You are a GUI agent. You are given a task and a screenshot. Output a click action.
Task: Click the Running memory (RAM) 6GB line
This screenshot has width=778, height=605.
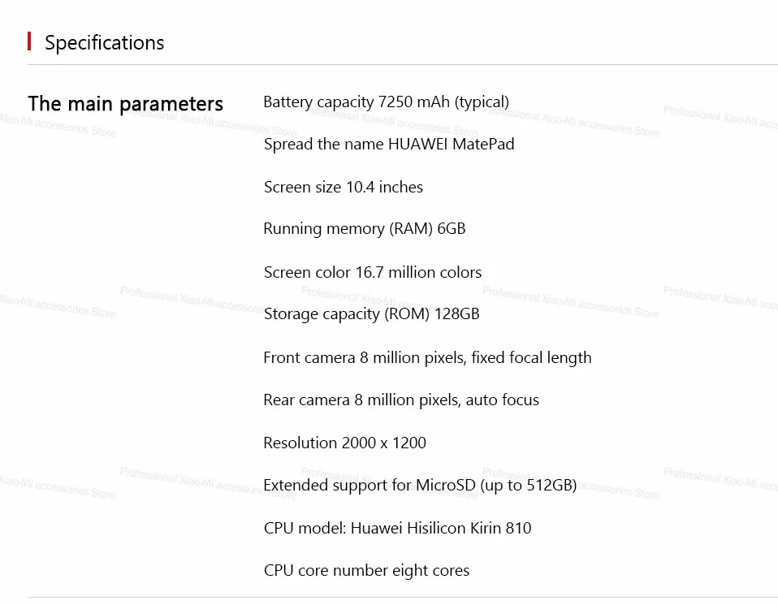tap(364, 229)
